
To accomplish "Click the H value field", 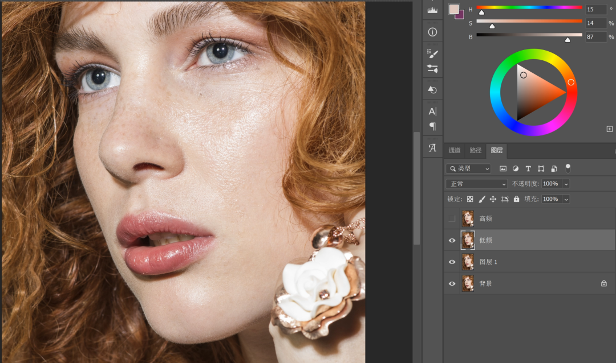I will click(x=595, y=10).
